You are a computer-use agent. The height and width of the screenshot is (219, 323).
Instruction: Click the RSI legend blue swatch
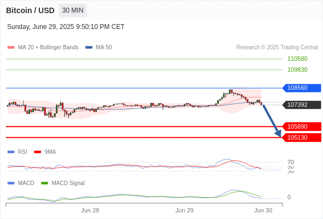(x=11, y=152)
